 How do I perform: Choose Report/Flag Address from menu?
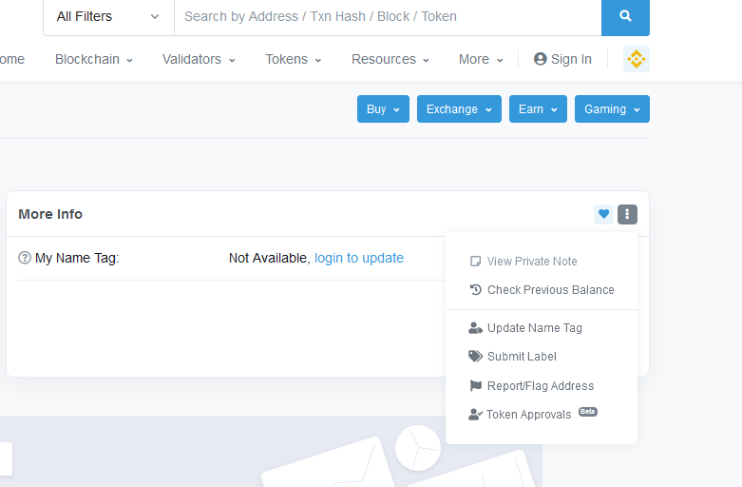542,385
